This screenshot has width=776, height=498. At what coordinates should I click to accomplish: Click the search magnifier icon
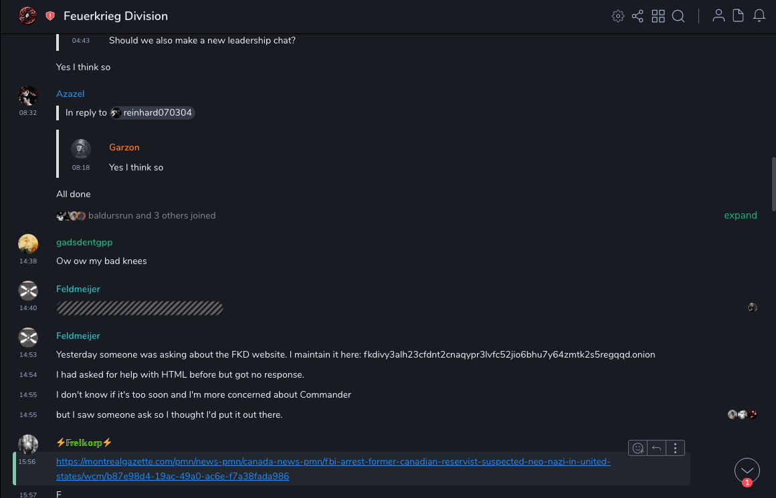coord(678,16)
